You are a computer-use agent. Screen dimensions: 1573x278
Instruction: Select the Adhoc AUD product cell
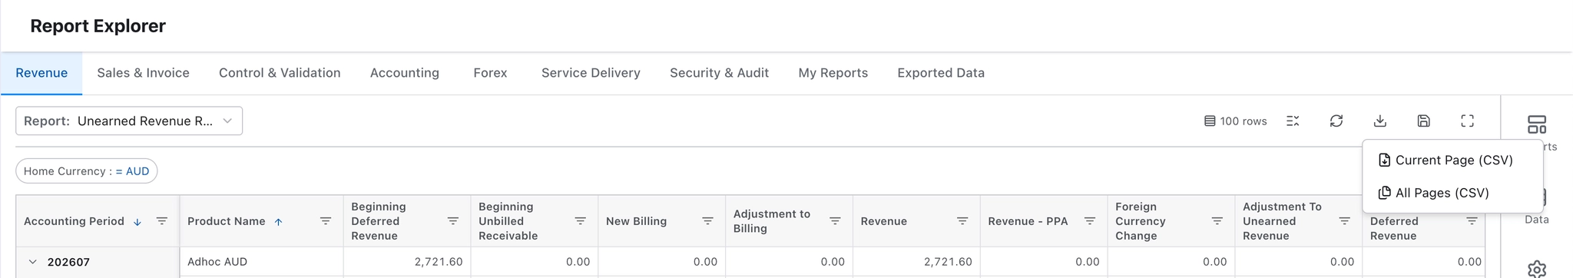[x=261, y=262]
